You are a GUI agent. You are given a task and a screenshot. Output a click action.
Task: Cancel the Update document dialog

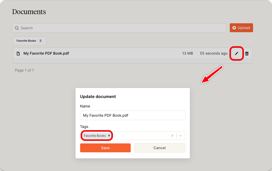(159, 148)
